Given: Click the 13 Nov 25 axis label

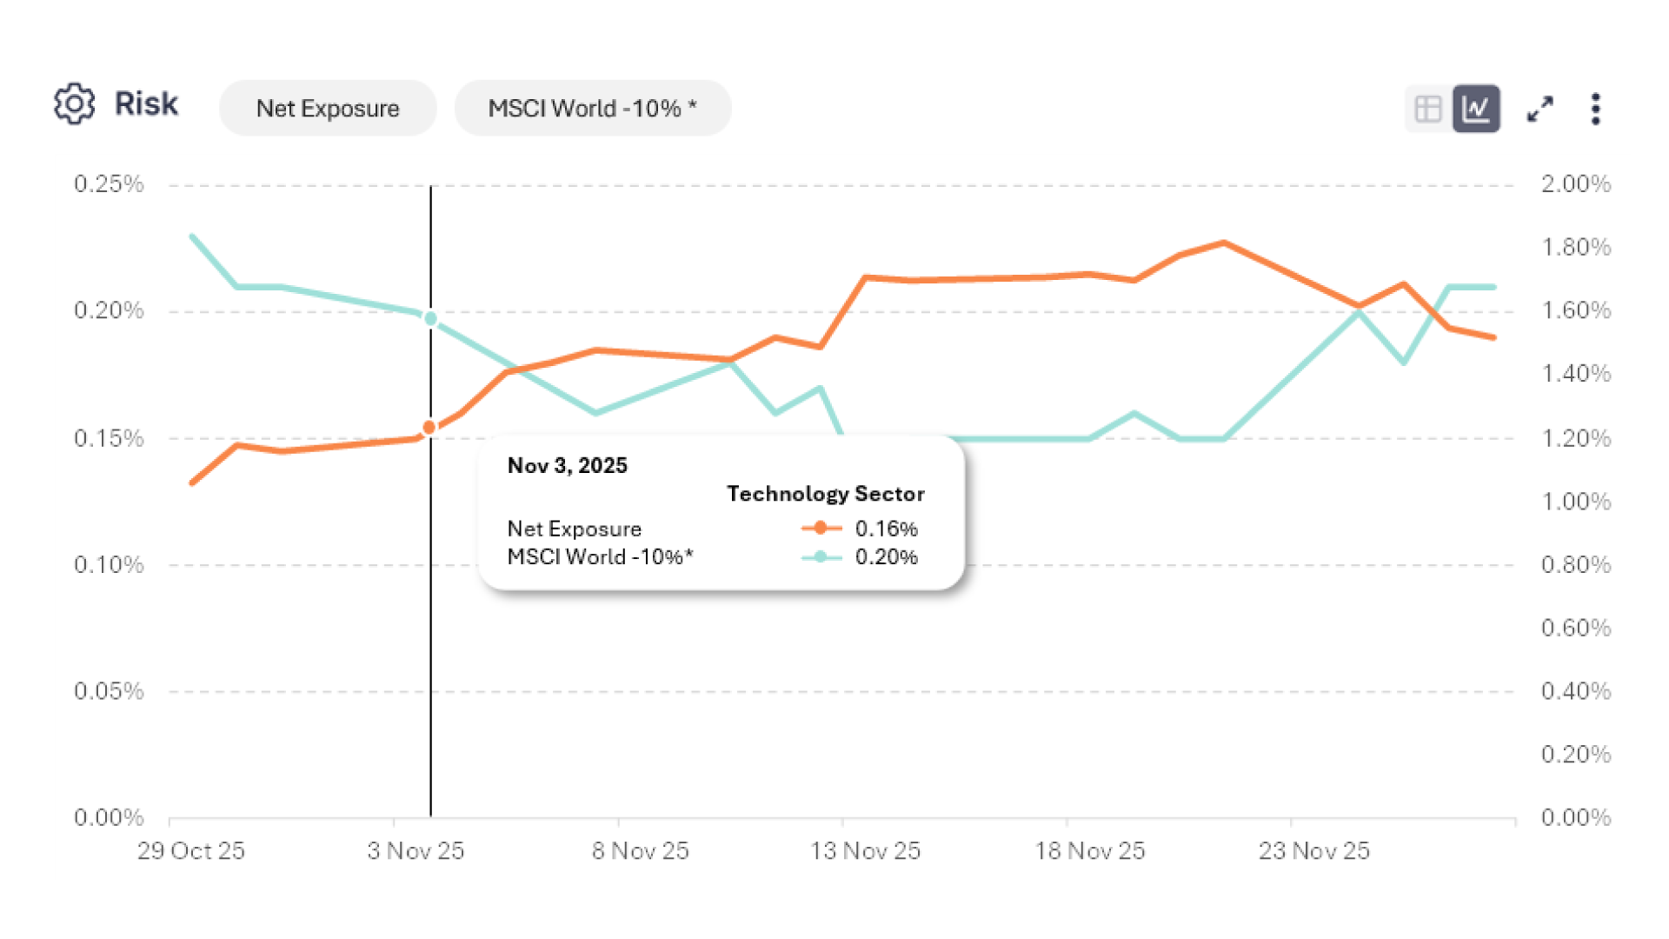Looking at the screenshot, I should coord(865,850).
